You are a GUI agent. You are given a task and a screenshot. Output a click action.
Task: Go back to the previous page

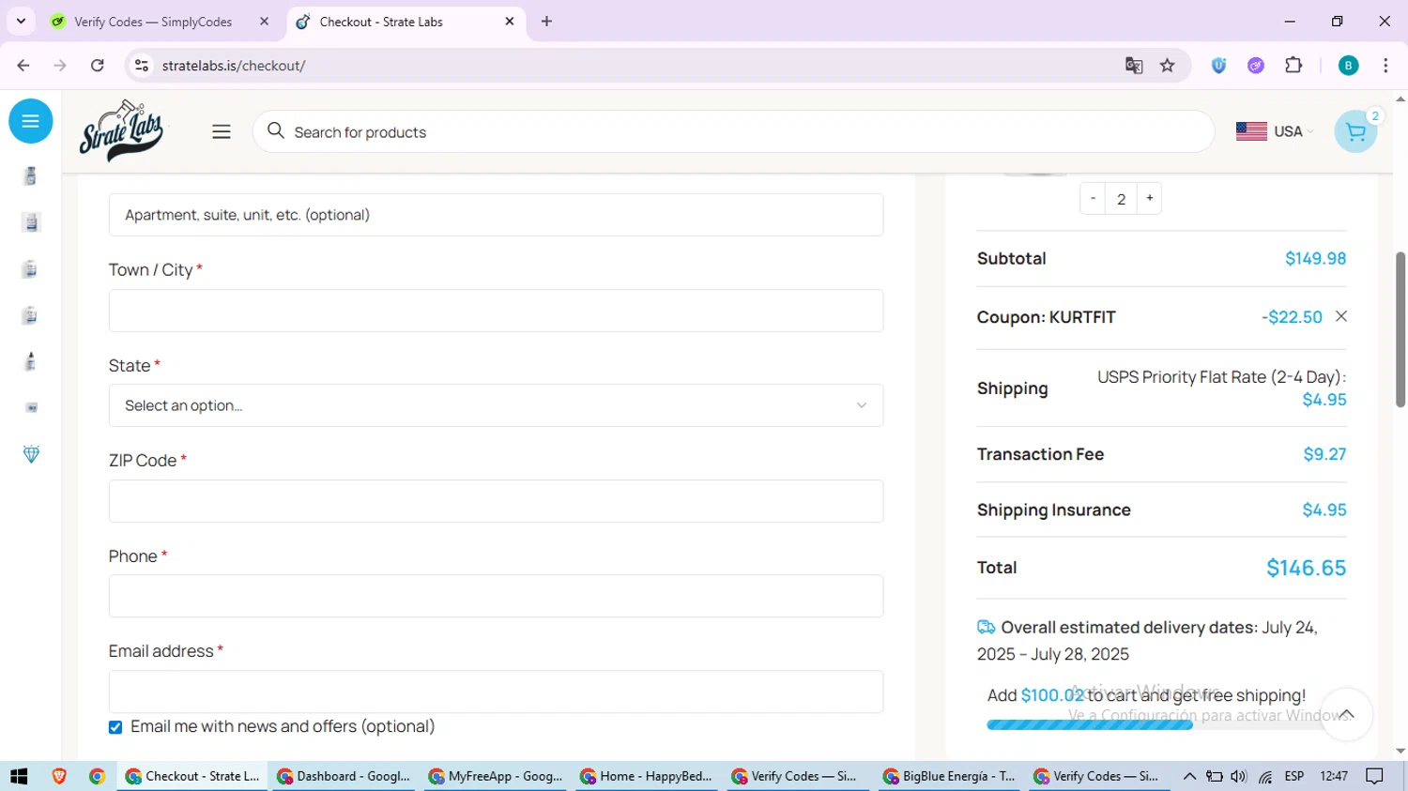click(23, 66)
